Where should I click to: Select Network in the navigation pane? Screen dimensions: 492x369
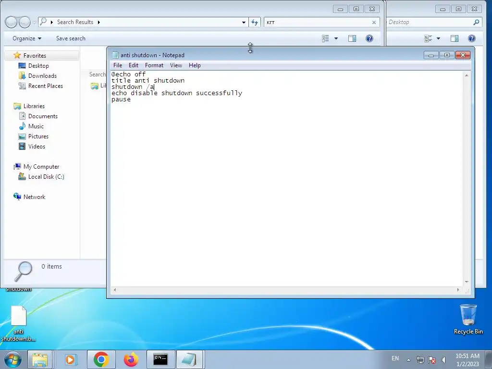point(34,197)
